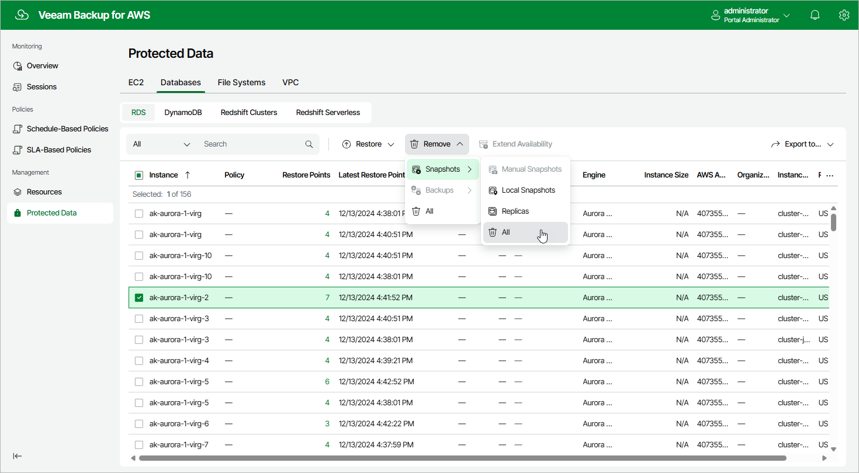Click the search magnifier icon

click(309, 144)
